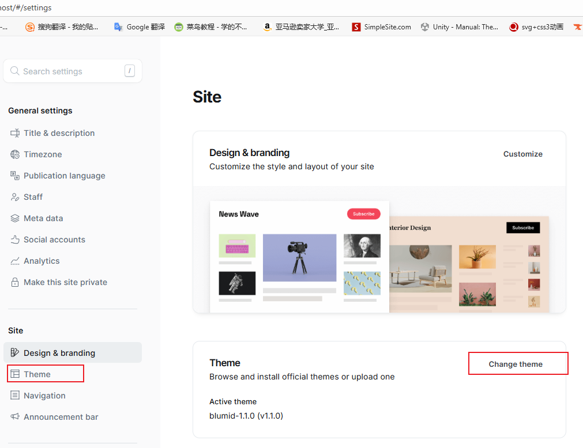Click Customize for Design & branding
583x448 pixels.
tap(522, 154)
